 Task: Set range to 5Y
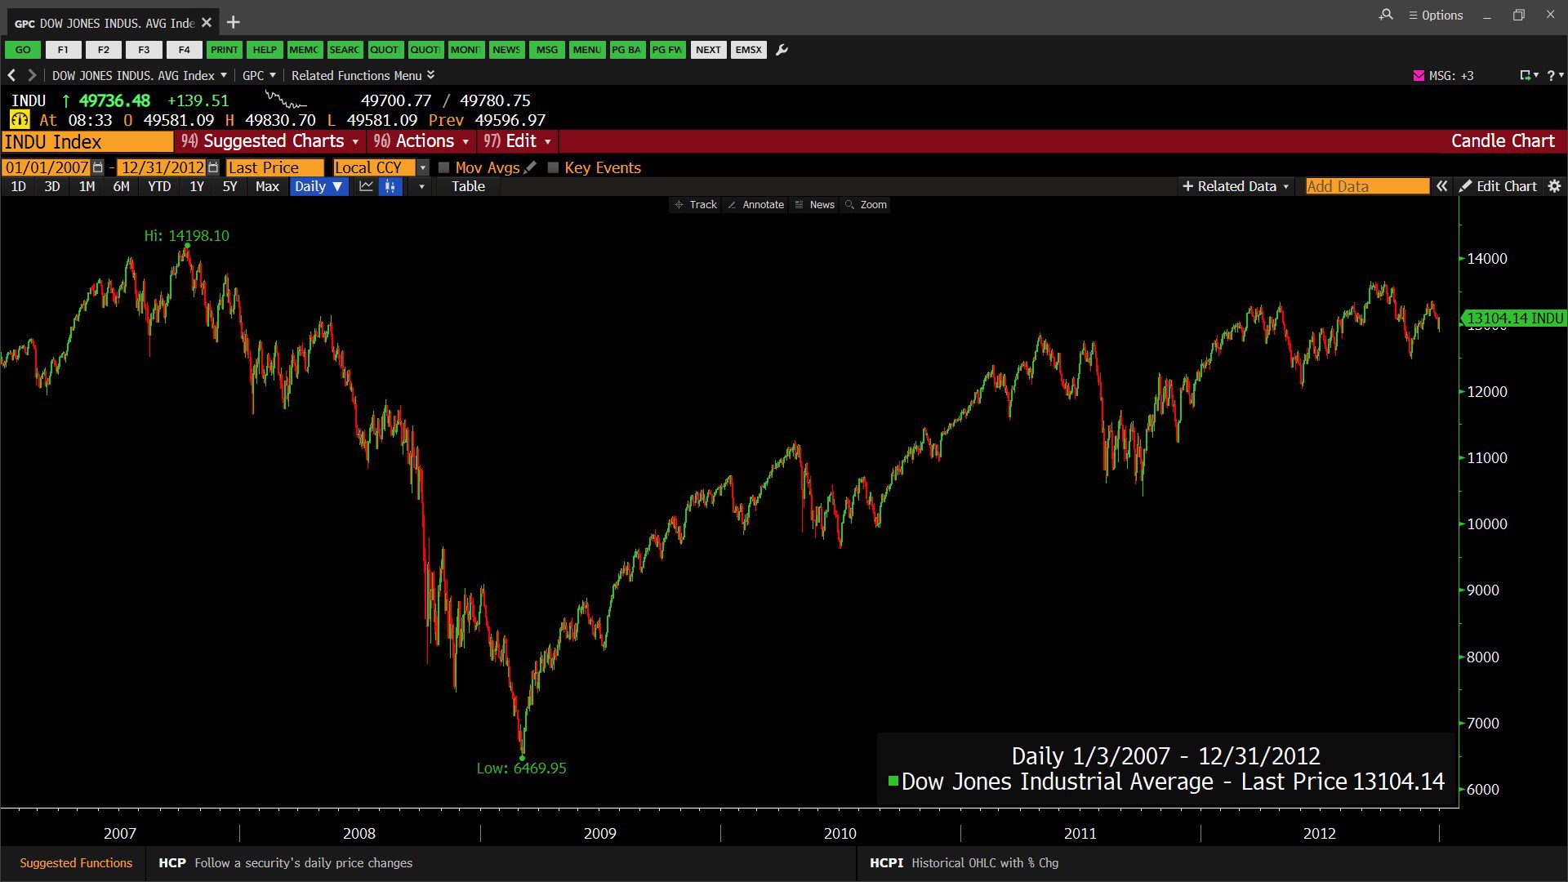229,186
